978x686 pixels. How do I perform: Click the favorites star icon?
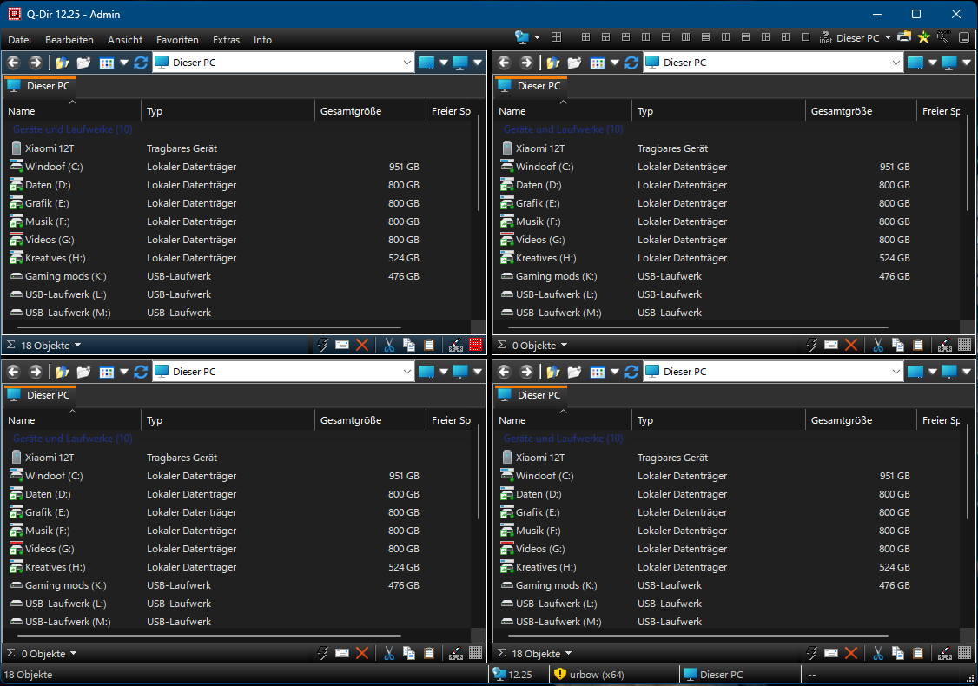924,37
